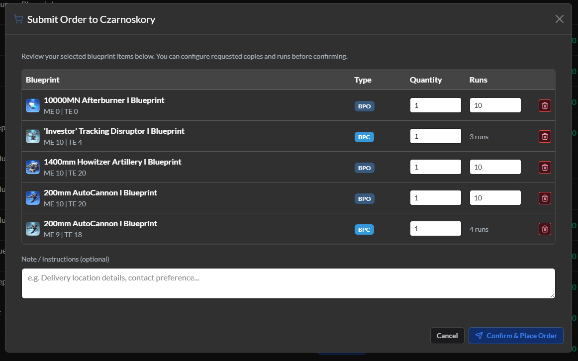578x361 pixels.
Task: Click the '4 runs' label
Action: (479, 229)
